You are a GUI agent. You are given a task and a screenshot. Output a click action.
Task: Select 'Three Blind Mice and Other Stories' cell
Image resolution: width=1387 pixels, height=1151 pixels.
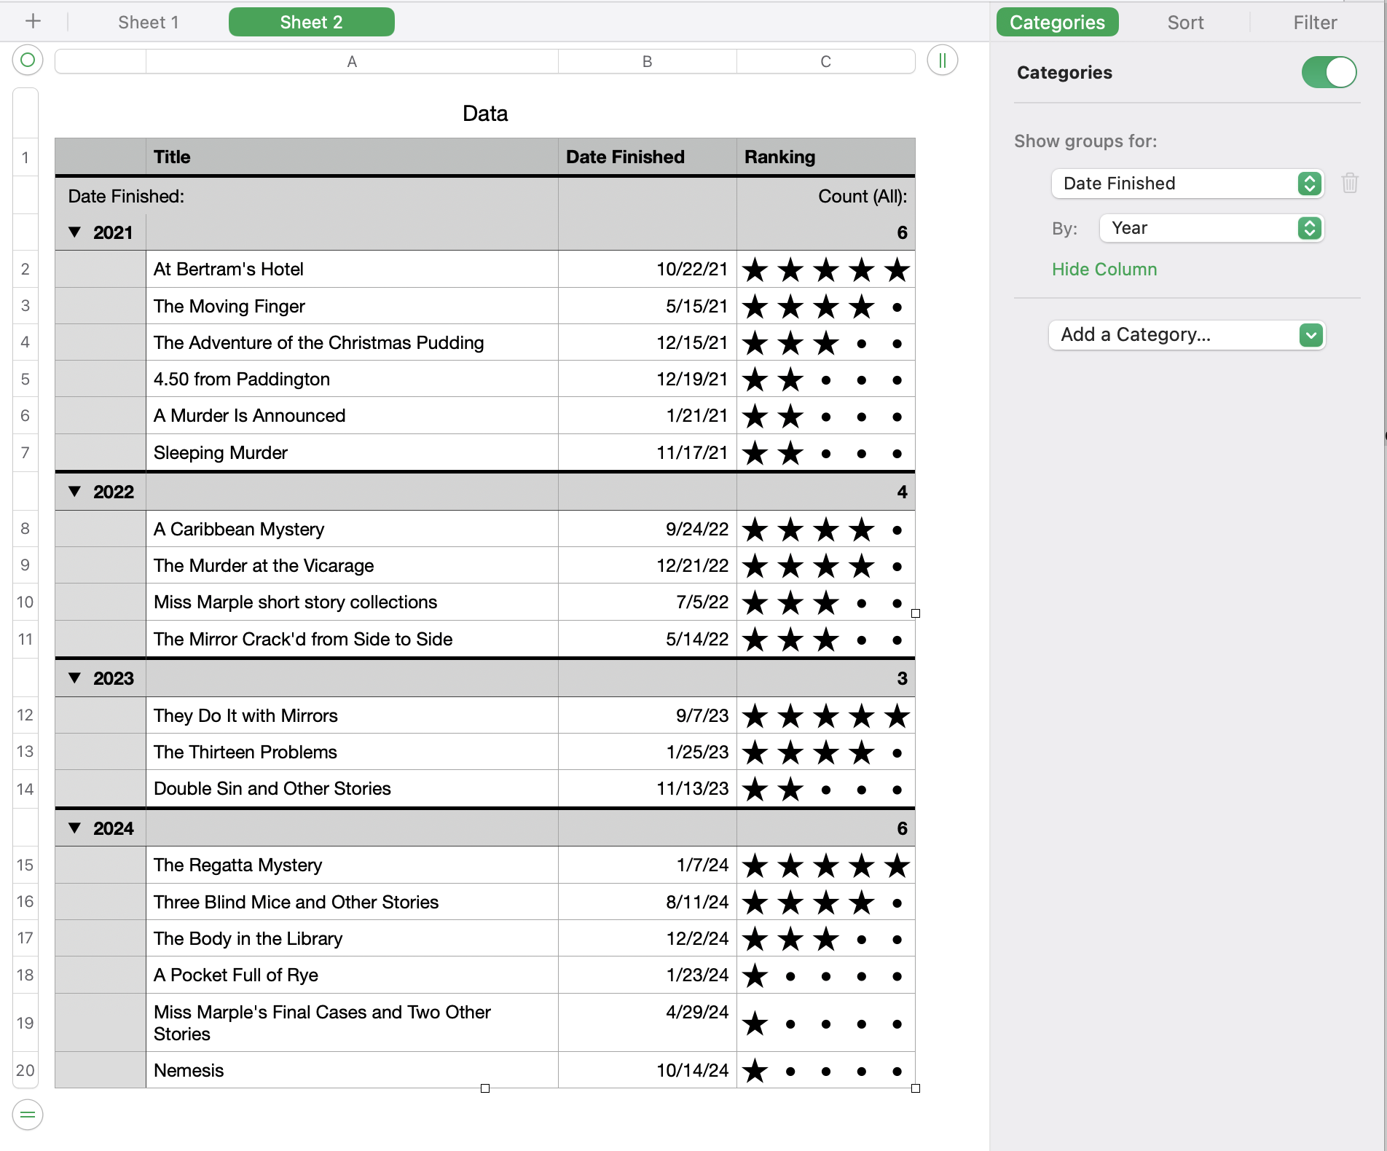352,902
